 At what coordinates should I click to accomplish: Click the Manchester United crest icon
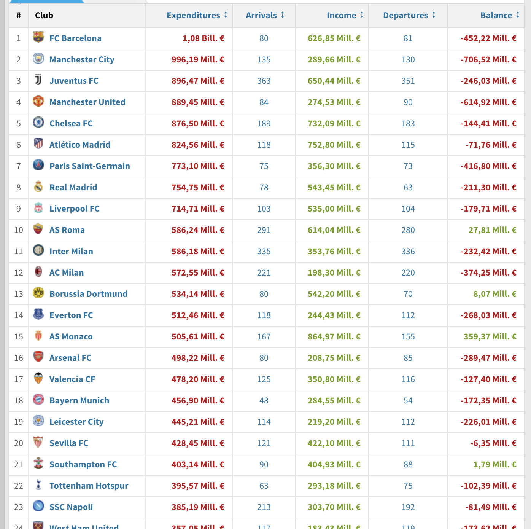pos(38,101)
